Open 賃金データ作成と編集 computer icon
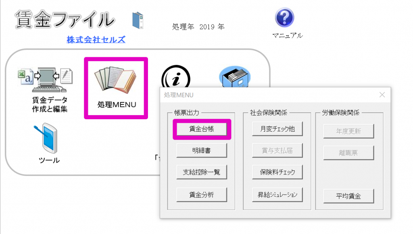413x234 pixels. point(45,80)
